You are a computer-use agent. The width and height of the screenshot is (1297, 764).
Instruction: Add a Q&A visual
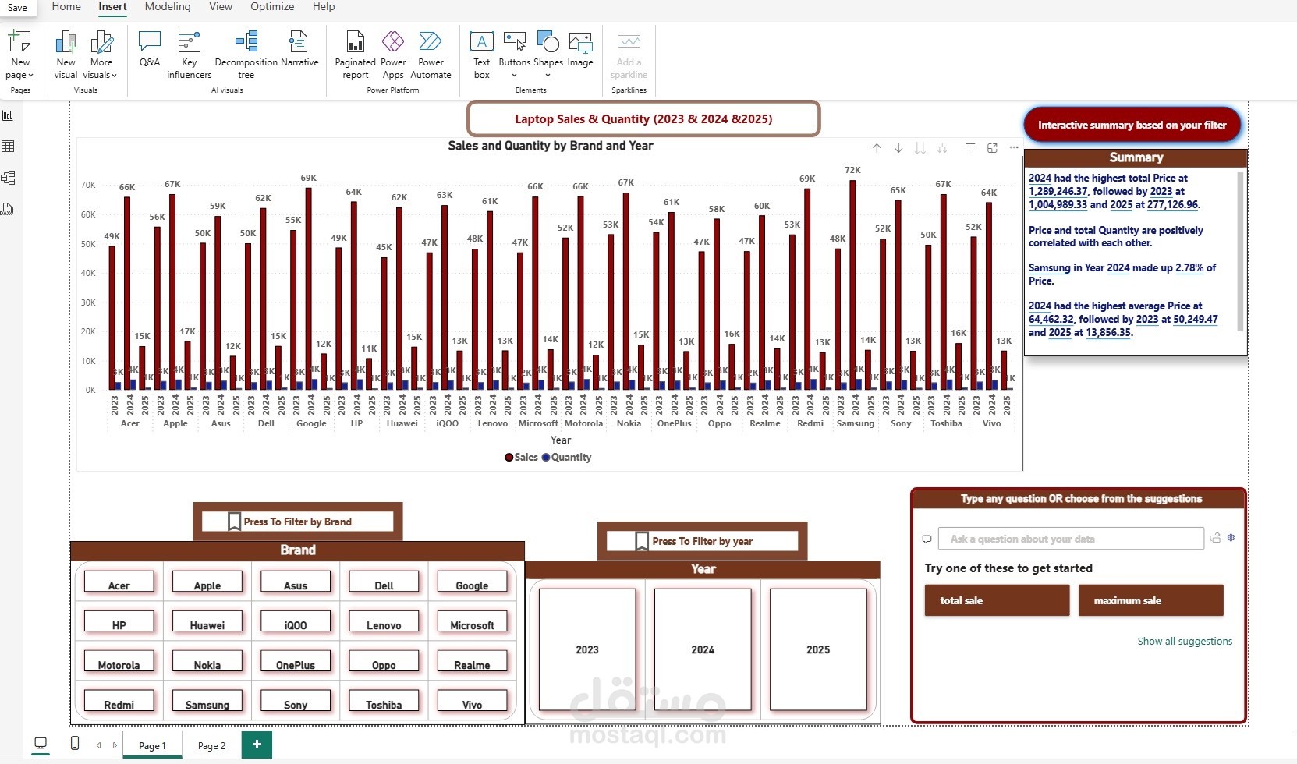point(149,48)
